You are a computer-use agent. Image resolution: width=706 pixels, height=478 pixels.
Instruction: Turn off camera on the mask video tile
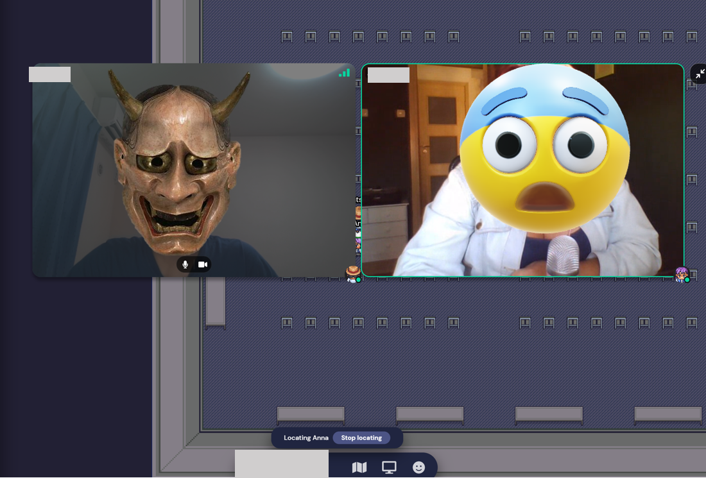point(203,264)
